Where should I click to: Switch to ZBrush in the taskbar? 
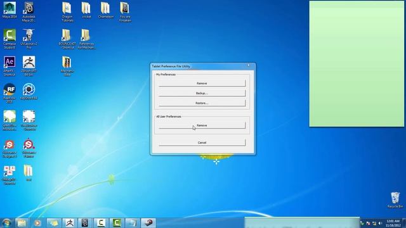[69, 223]
